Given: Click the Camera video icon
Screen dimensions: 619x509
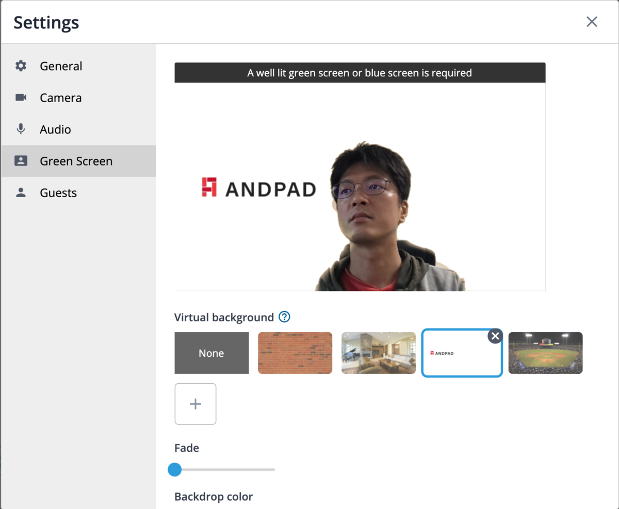Looking at the screenshot, I should click(21, 97).
